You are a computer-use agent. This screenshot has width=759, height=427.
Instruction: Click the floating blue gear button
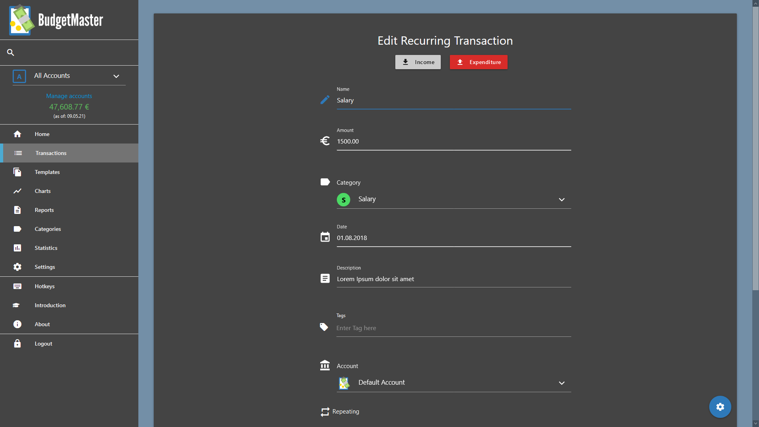[720, 407]
